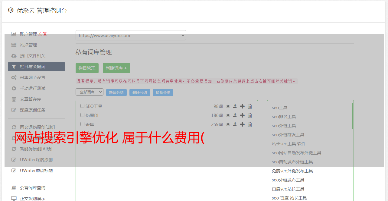This screenshot has width=388, height=201.
Task: Select keyword seo排名工具 in list
Action: [284, 117]
